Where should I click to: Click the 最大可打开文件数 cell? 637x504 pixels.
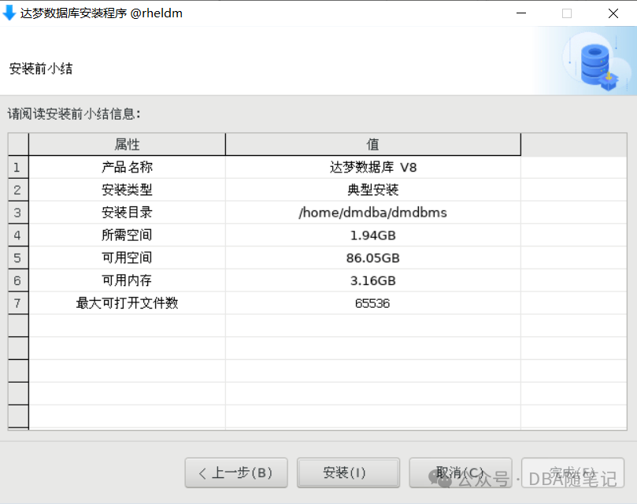pos(127,304)
